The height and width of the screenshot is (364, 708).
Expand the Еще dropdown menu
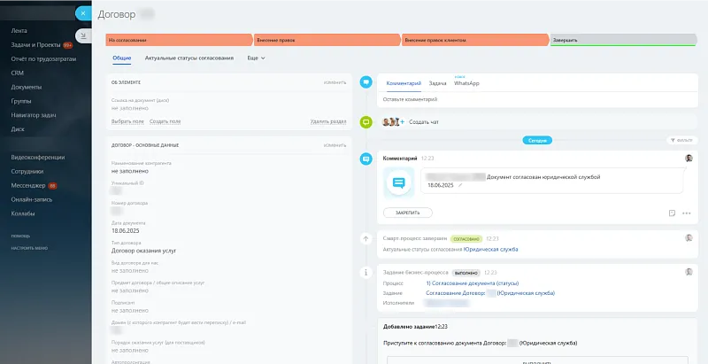256,58
